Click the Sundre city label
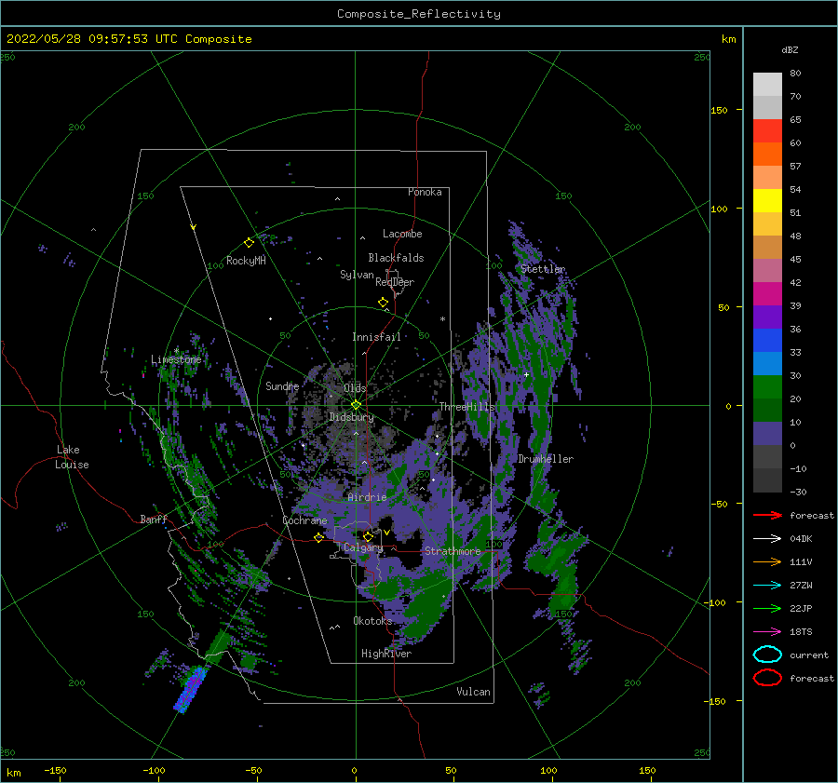The height and width of the screenshot is (783, 838). (282, 385)
